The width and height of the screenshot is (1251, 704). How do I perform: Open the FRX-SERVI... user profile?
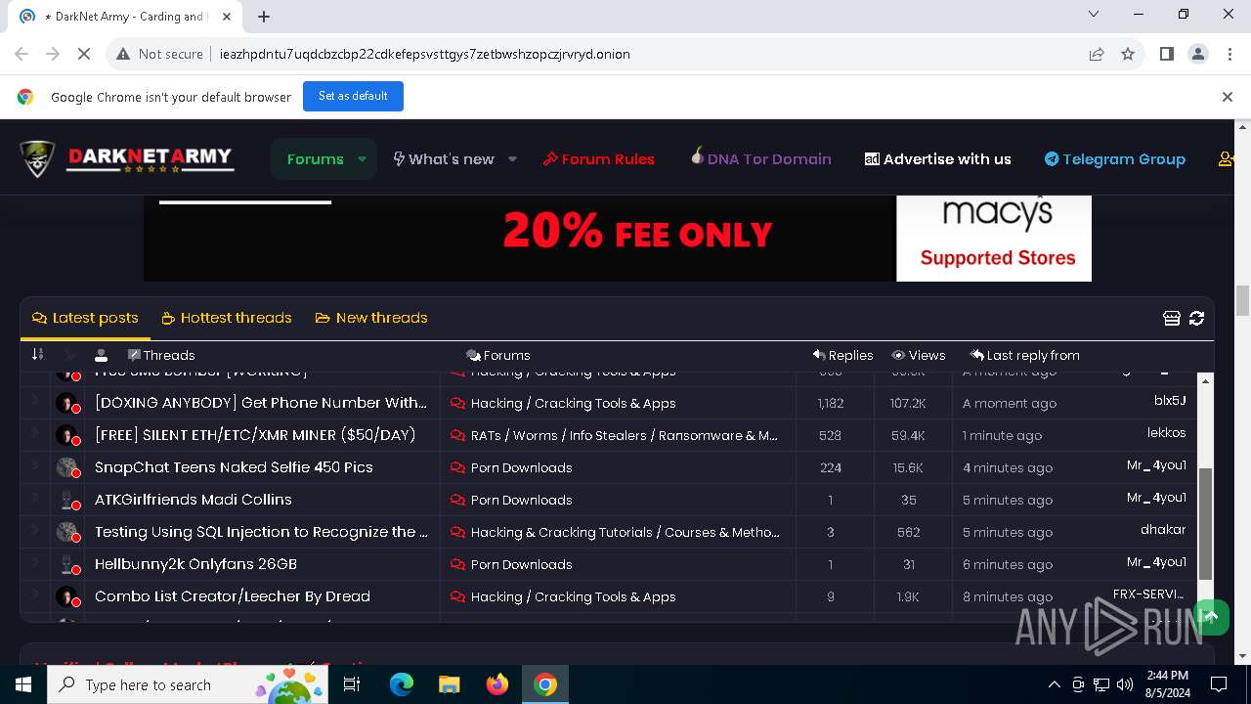tap(1149, 594)
